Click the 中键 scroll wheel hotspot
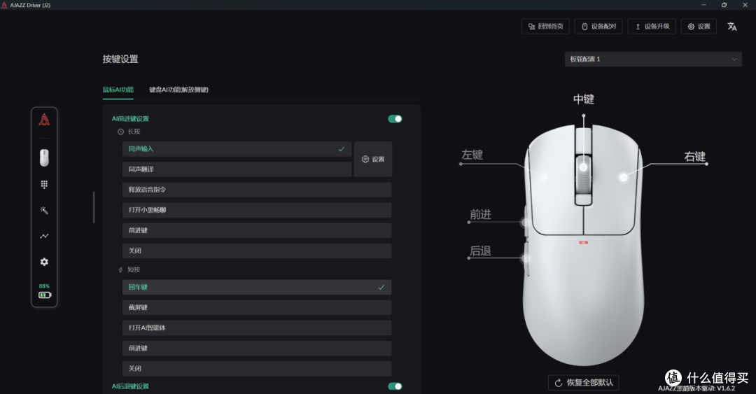Viewport: 756px width, 394px height. coord(583,167)
